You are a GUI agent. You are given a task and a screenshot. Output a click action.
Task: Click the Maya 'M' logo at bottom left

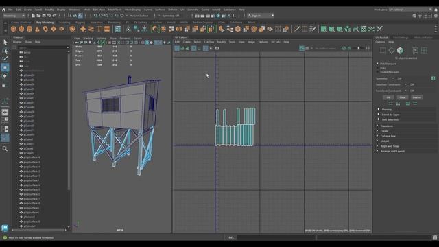(x=5, y=228)
